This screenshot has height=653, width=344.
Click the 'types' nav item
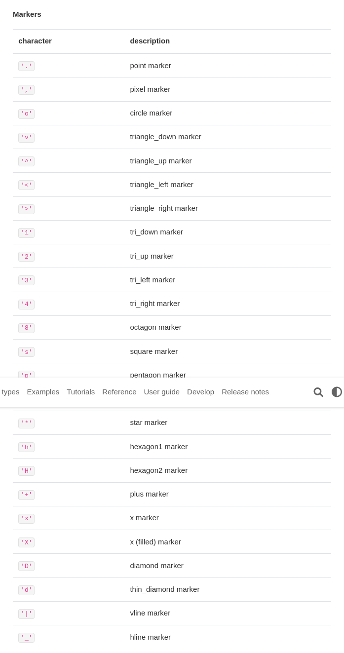[10, 392]
